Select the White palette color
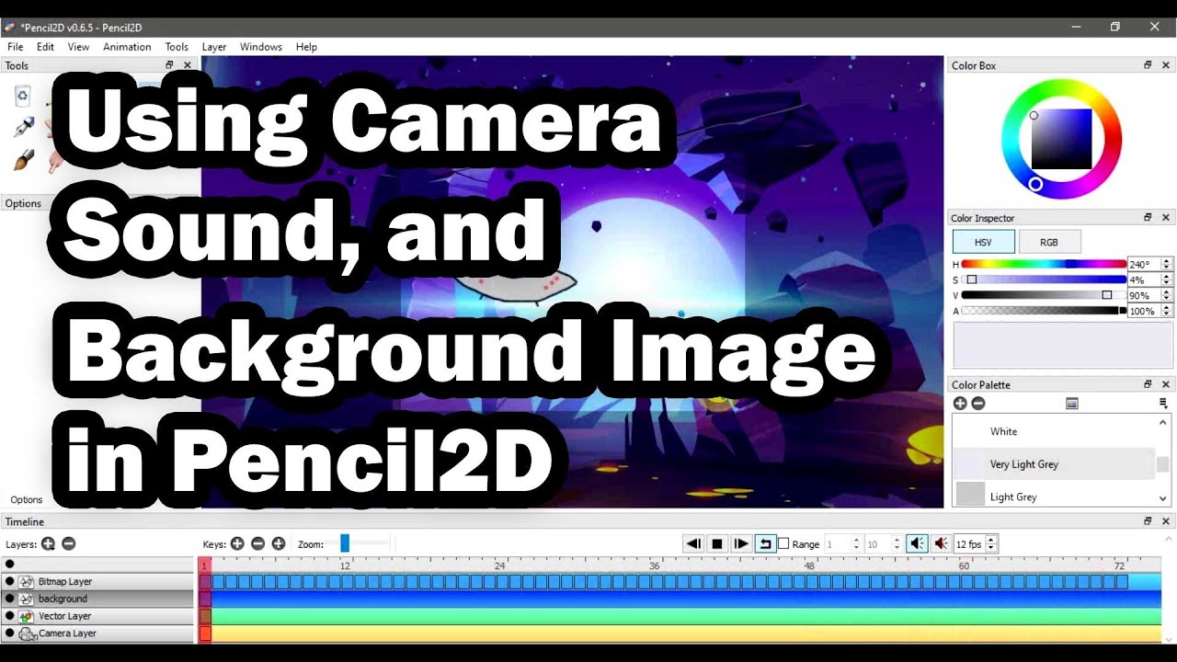The width and height of the screenshot is (1177, 662). [1054, 431]
